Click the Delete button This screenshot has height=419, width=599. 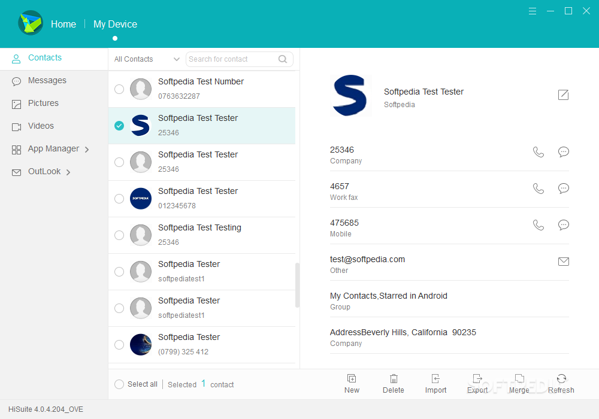pos(394,384)
